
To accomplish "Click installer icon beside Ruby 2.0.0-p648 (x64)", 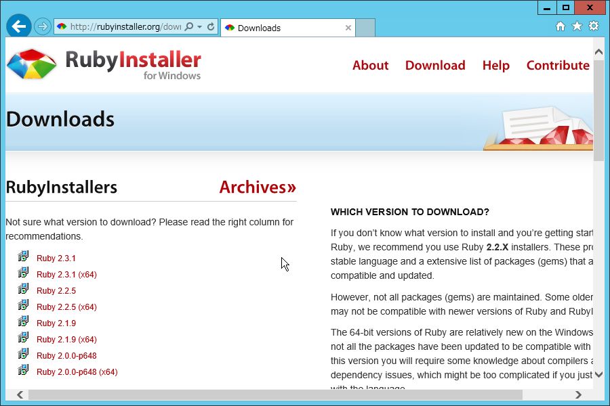I will pyautogui.click(x=23, y=370).
